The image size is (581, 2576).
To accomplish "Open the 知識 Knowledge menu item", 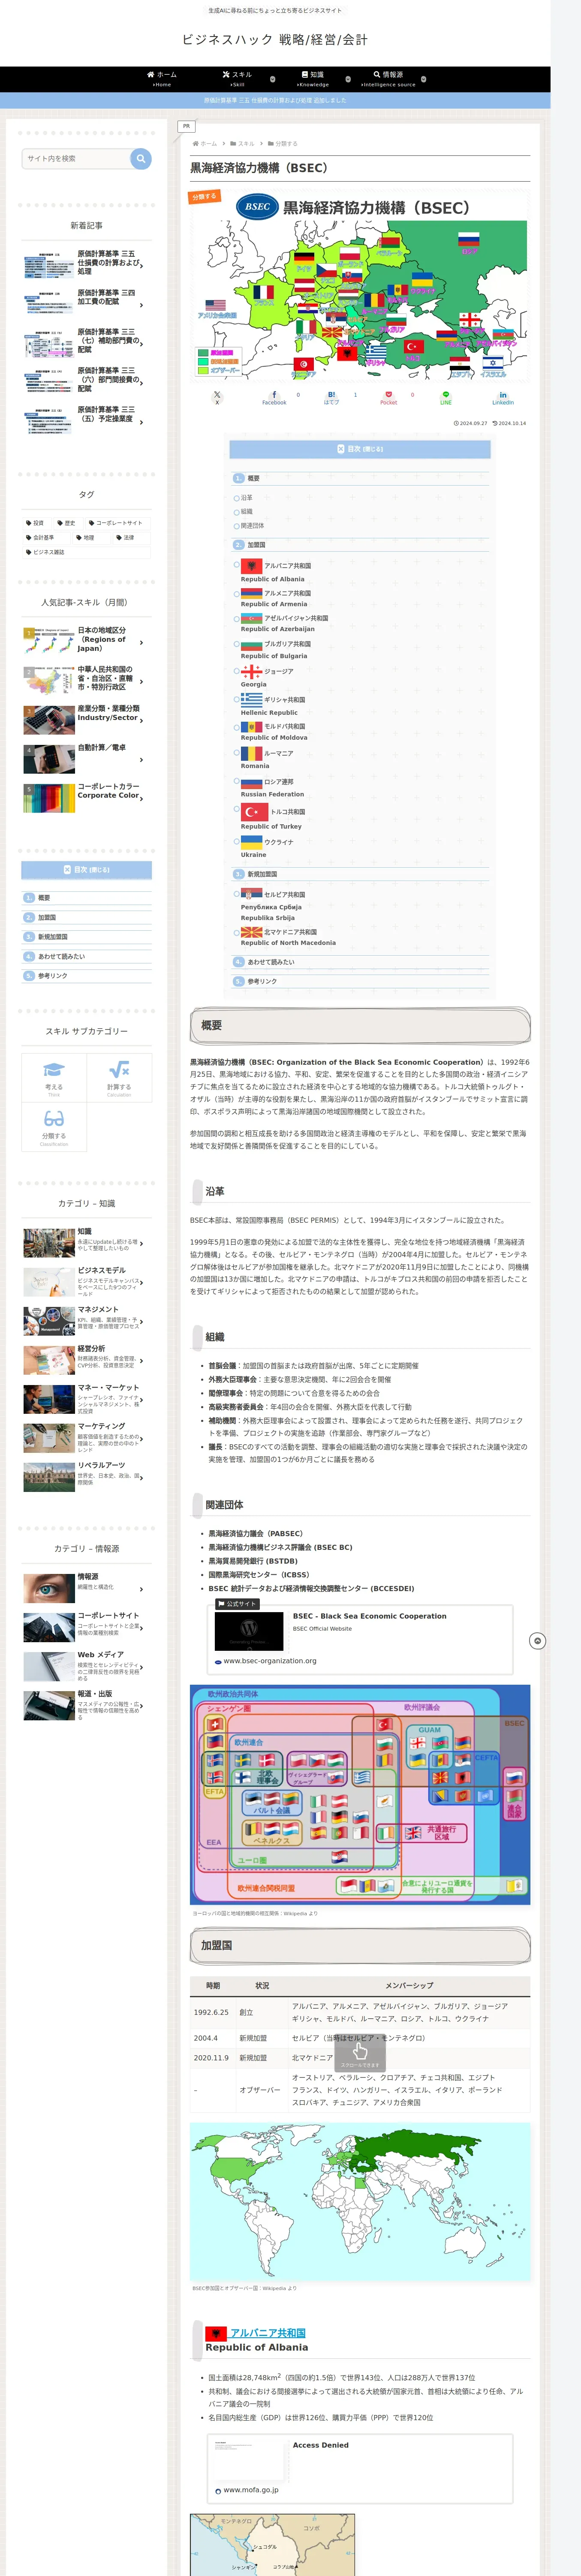I will (x=313, y=79).
